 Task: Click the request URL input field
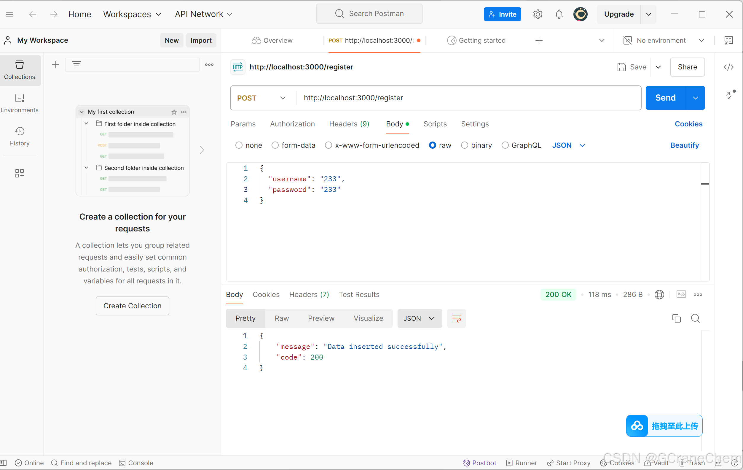463,98
